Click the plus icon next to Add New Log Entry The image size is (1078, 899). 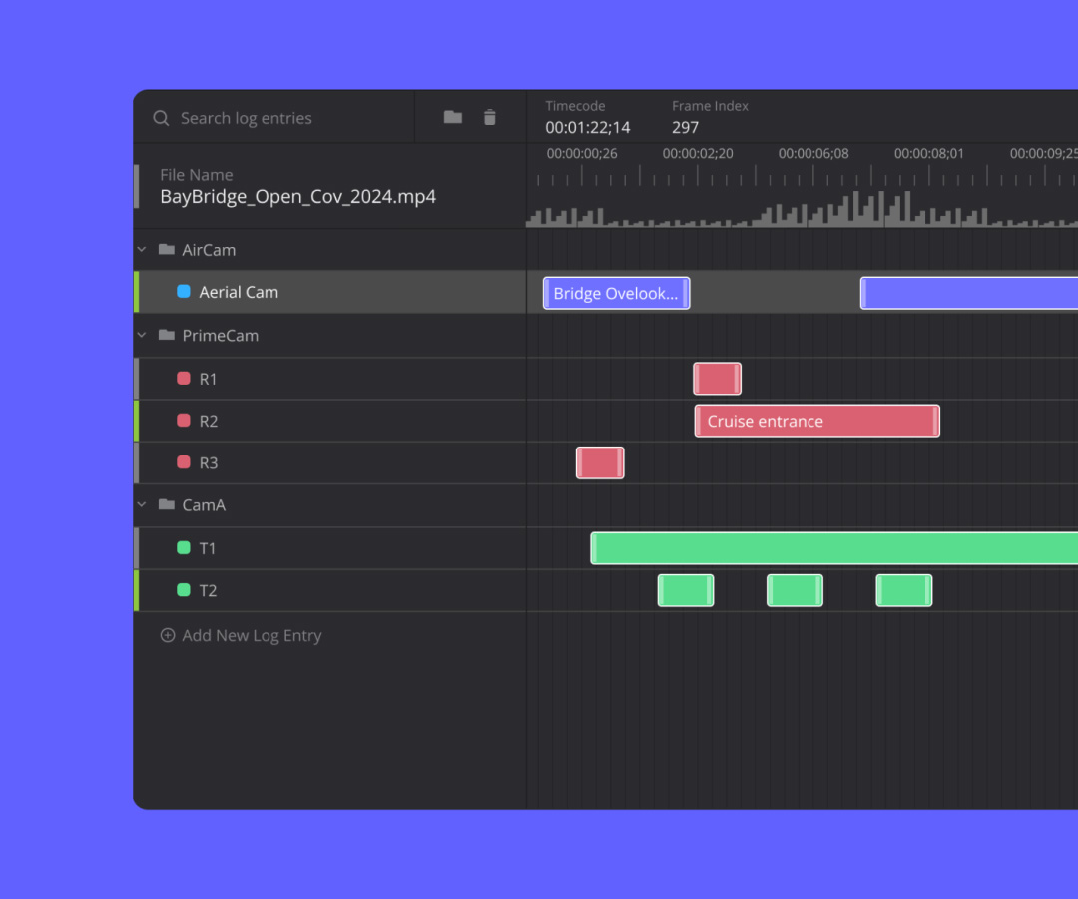[167, 635]
